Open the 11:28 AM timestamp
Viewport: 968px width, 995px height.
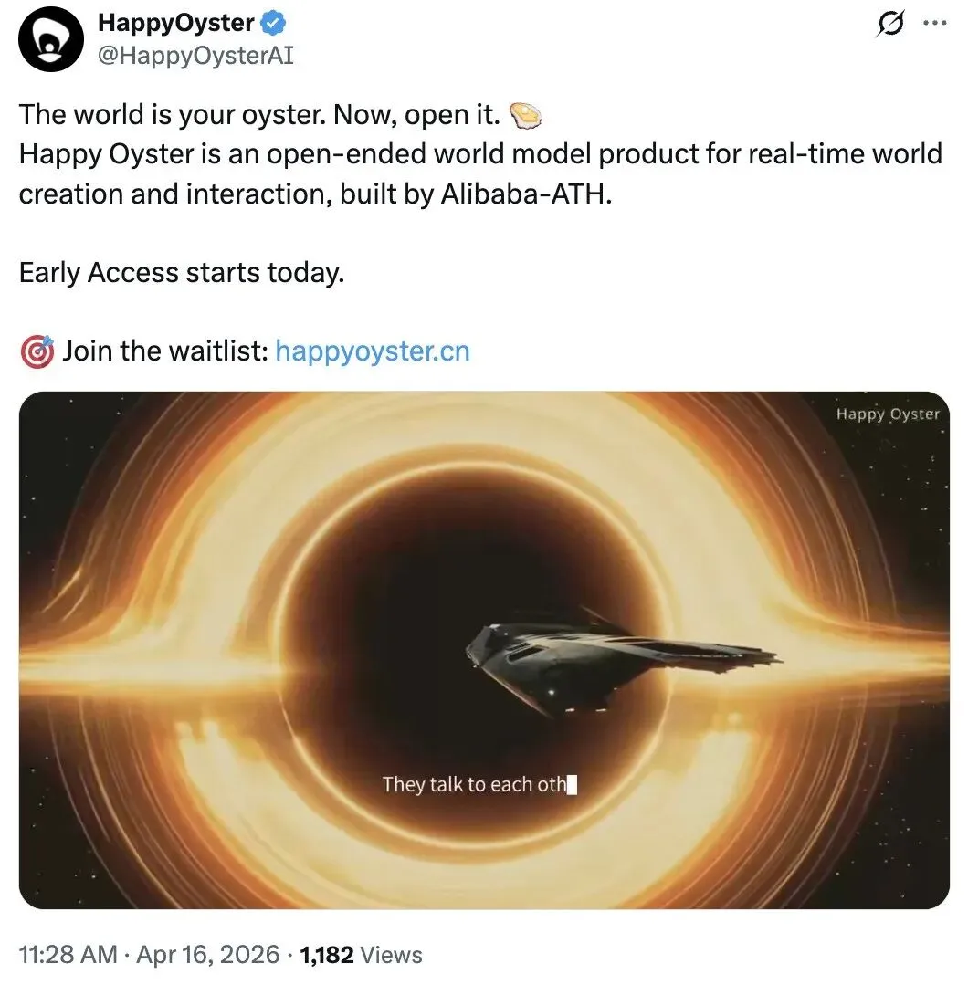(x=68, y=955)
